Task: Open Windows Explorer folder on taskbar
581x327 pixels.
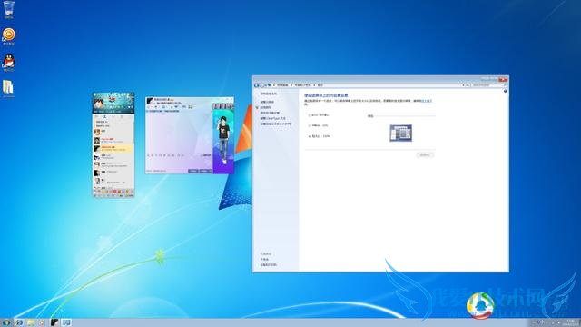Action: [31, 322]
